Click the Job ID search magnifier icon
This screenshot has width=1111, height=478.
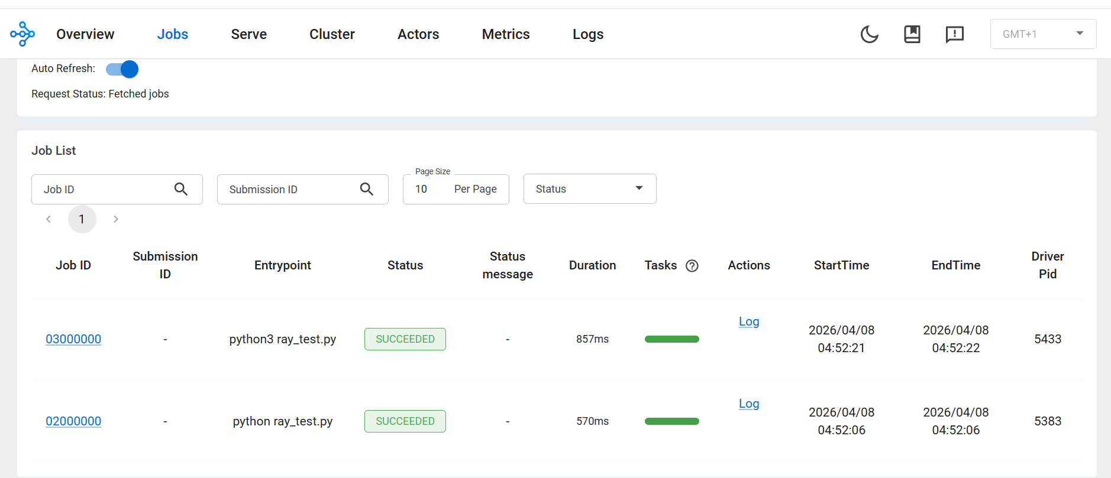[x=181, y=189]
